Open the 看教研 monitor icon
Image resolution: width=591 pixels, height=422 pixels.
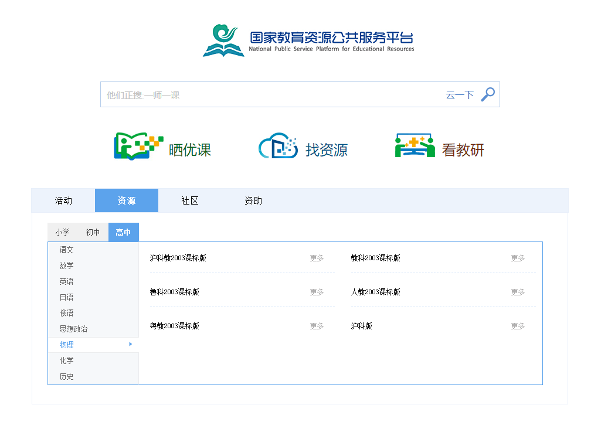point(415,147)
